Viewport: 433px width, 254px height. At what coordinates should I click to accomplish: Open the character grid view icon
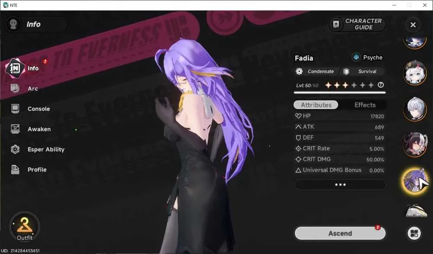(414, 233)
